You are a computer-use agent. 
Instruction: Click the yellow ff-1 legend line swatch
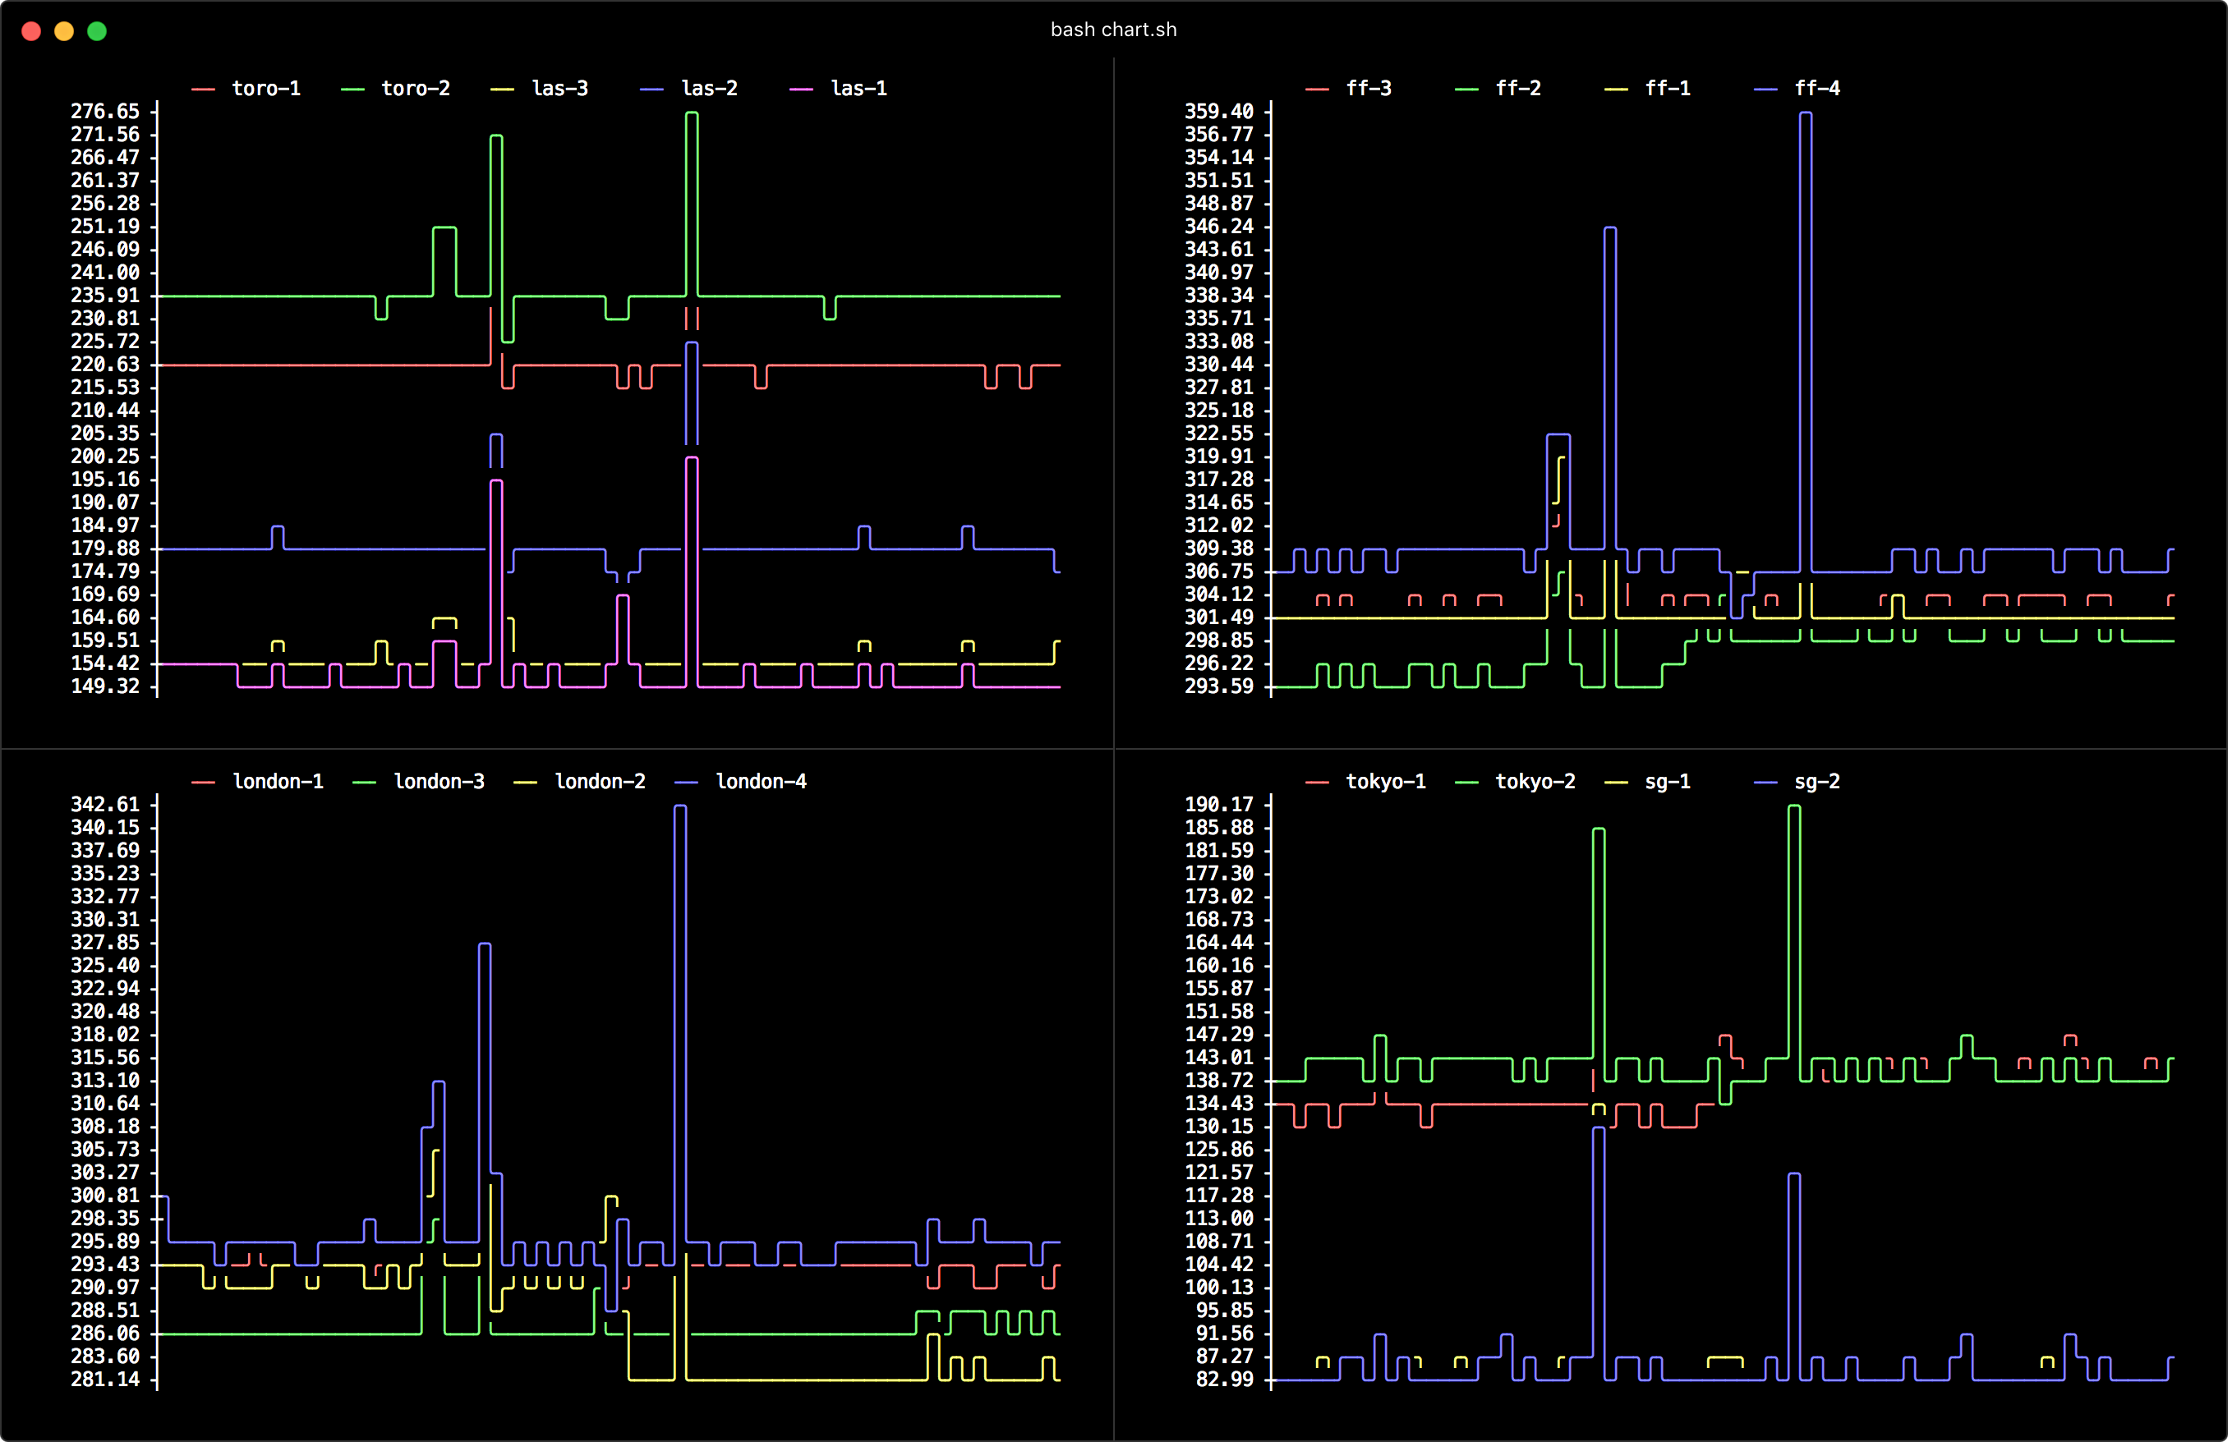pyautogui.click(x=1616, y=89)
